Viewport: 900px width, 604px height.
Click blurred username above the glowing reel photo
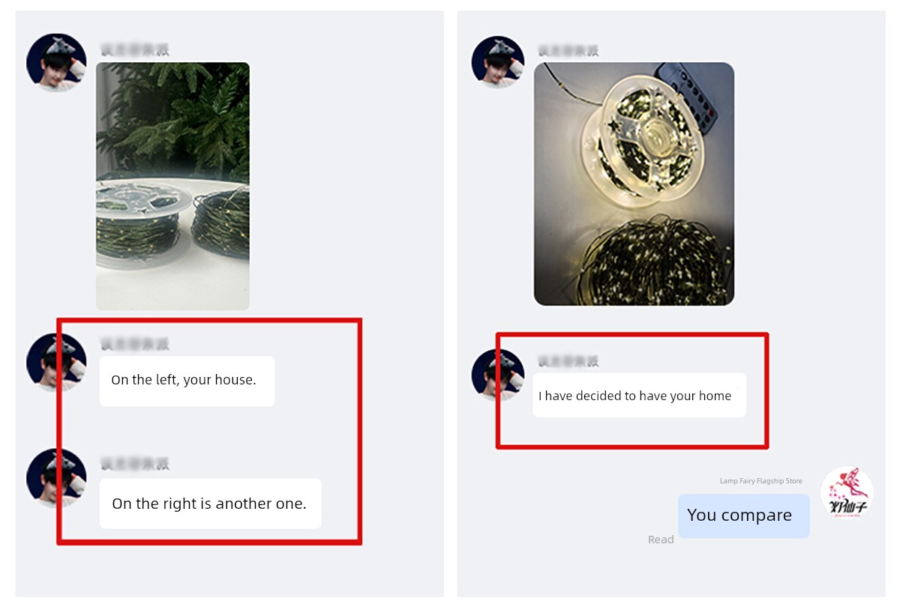click(x=568, y=51)
